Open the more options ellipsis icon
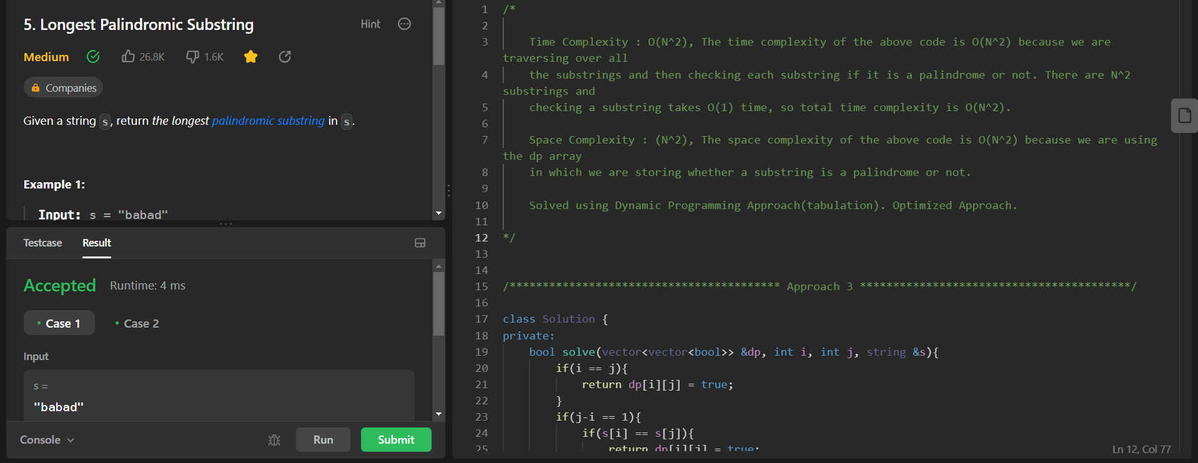The height and width of the screenshot is (463, 1198). 405,24
